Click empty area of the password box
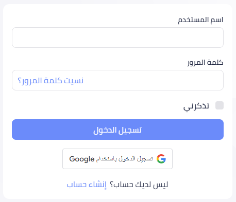 [x=153, y=80]
